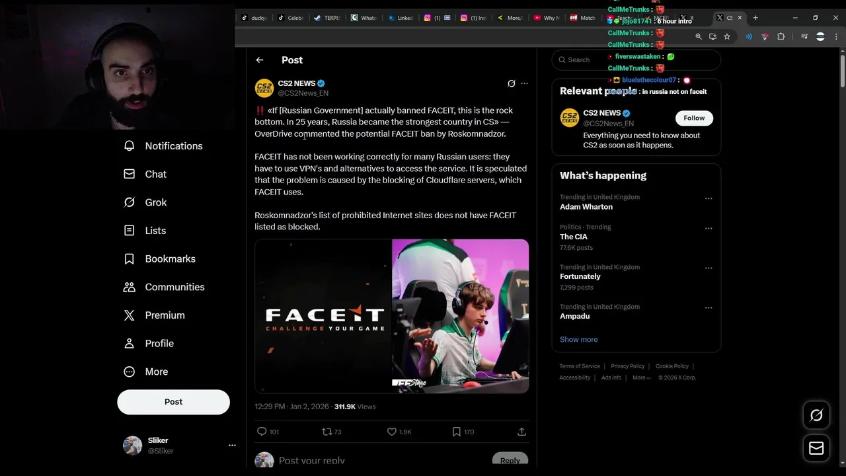Open the browser Extensions puzzle icon

tap(781, 37)
